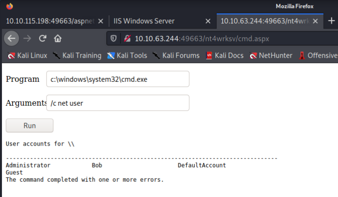The width and height of the screenshot is (338, 197).
Task: Go to the Firefox Home page
Action: pyautogui.click(x=58, y=38)
